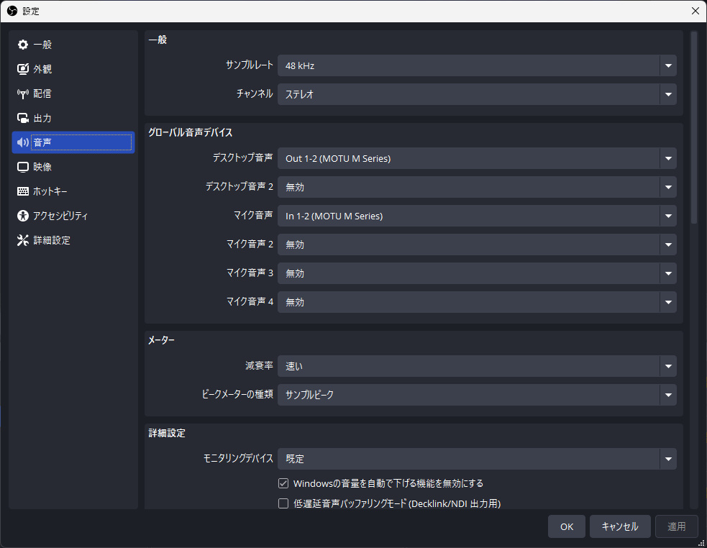Click the gear icon for 一般 settings
Viewport: 707px width, 548px height.
pos(23,45)
